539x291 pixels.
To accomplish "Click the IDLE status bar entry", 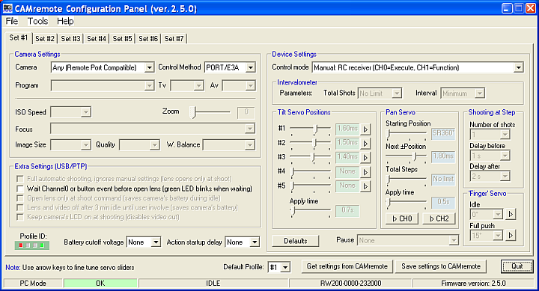I will coord(213,284).
